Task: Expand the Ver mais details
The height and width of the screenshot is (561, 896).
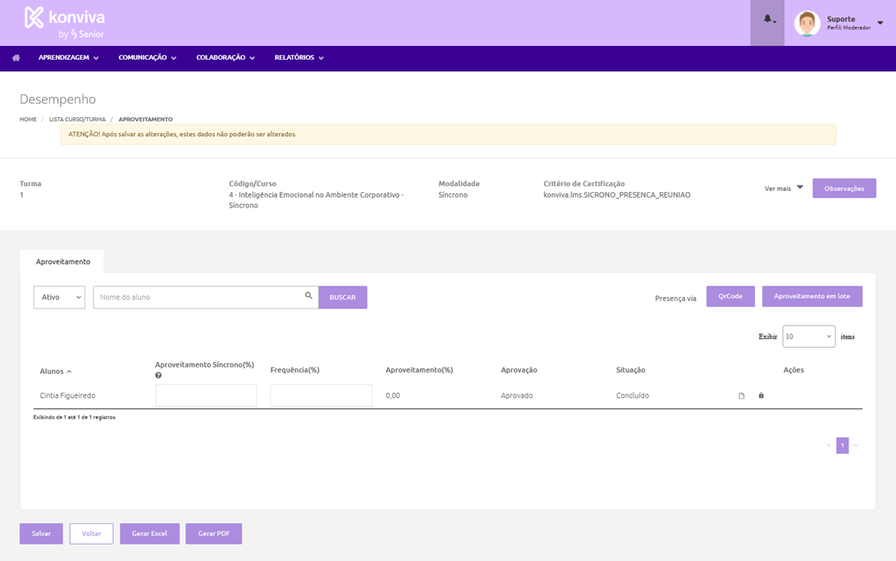Action: pos(784,188)
